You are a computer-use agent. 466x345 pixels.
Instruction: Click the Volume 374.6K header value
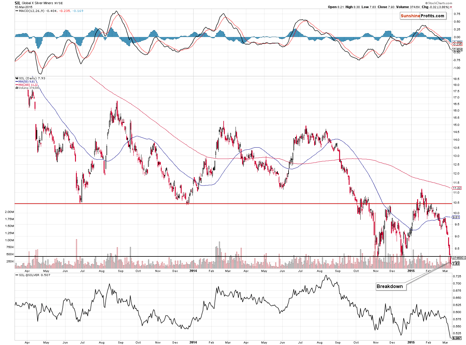point(408,7)
